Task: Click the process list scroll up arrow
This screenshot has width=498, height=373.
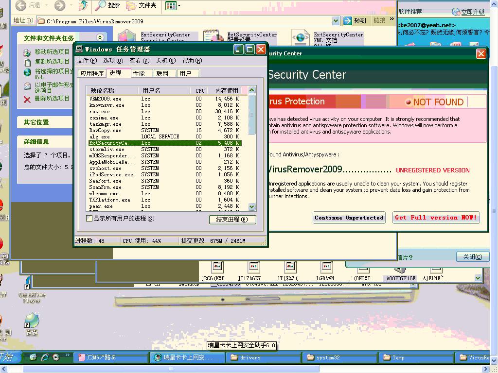Action: pos(251,90)
